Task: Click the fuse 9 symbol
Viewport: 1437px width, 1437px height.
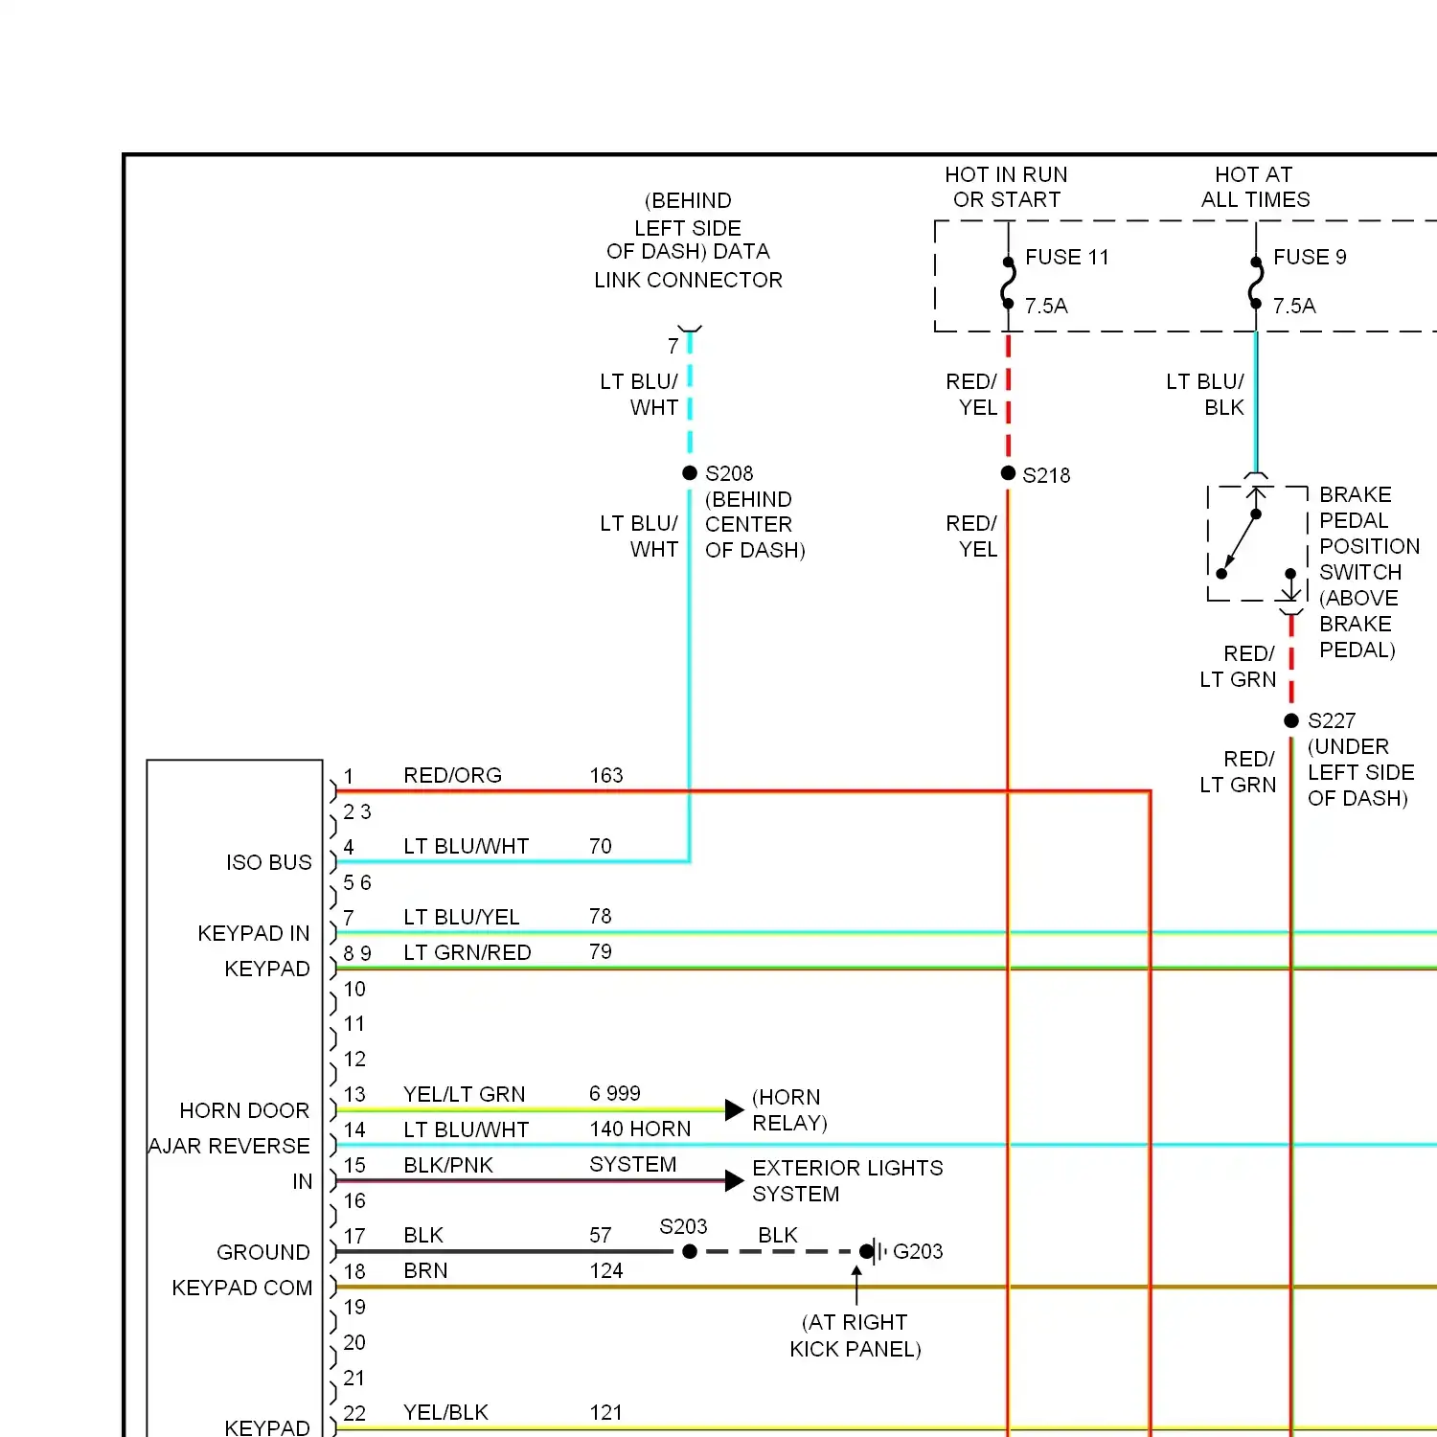Action: (x=1256, y=282)
